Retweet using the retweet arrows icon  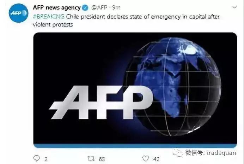tap(91, 159)
